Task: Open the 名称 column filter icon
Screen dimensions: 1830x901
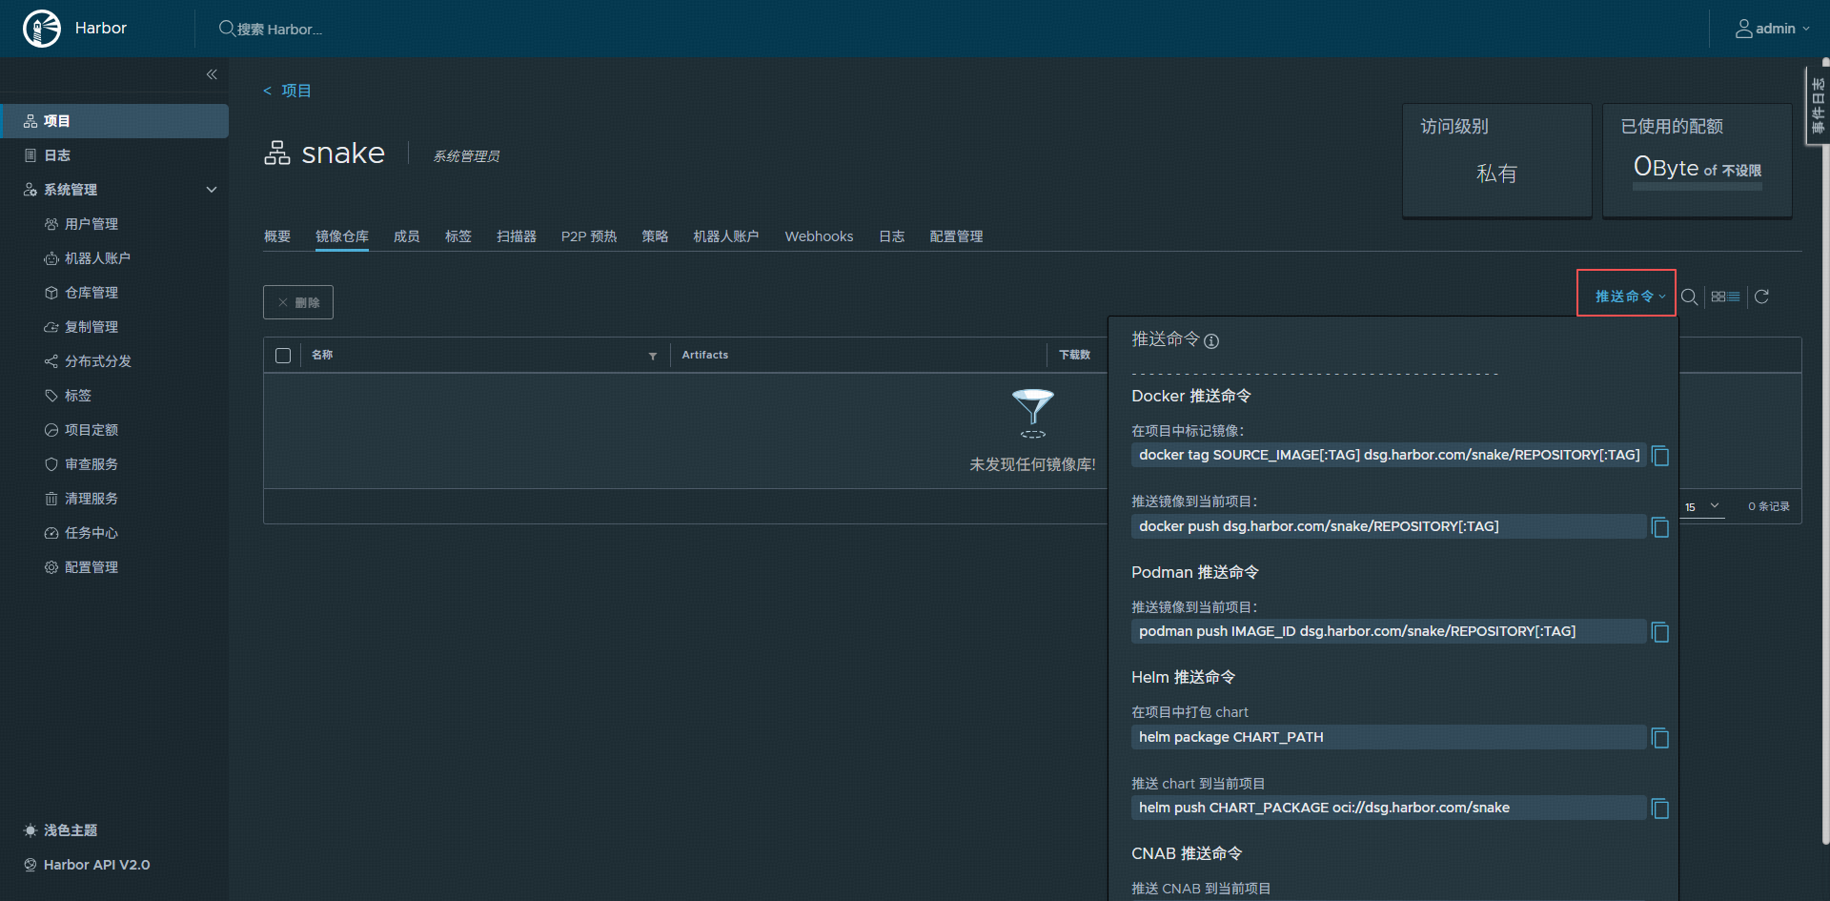Action: click(653, 356)
